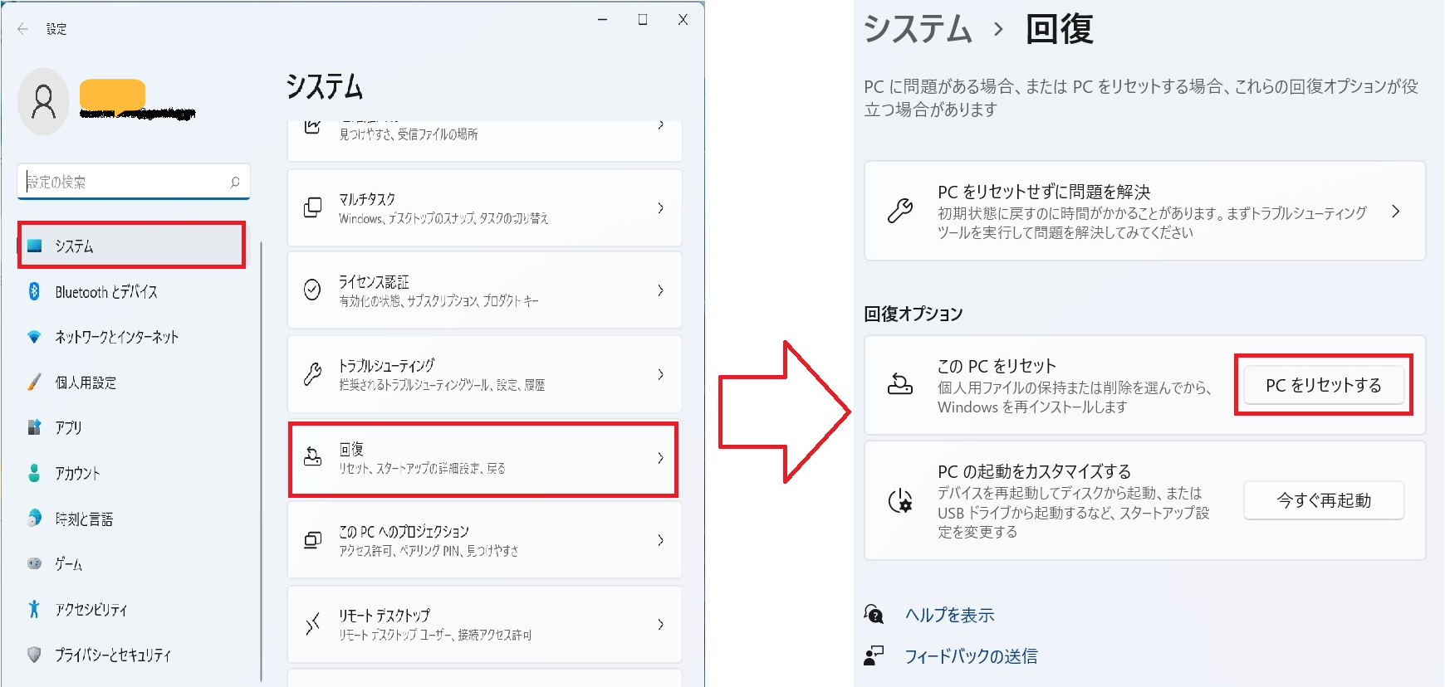The width and height of the screenshot is (1445, 687).
Task: Click the トラブルシューティング wrench icon
Action: [312, 374]
